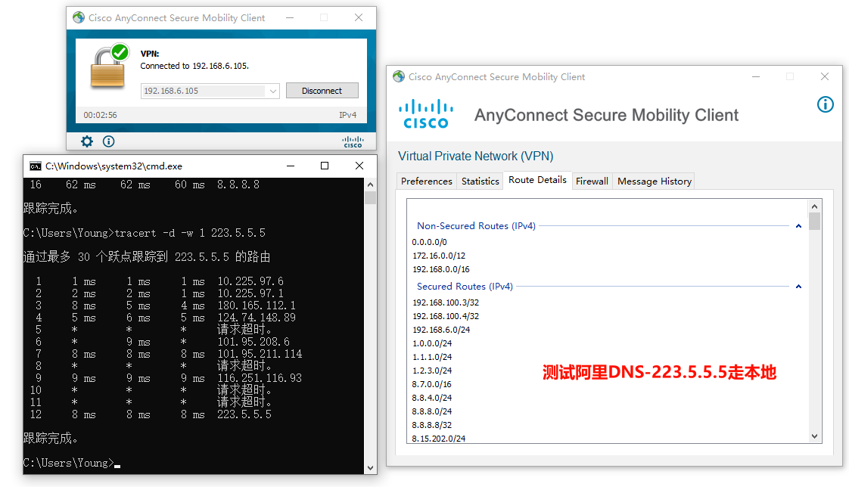Select the non-secured route 0.0.0.0/0
Image resolution: width=849 pixels, height=487 pixels.
point(429,242)
